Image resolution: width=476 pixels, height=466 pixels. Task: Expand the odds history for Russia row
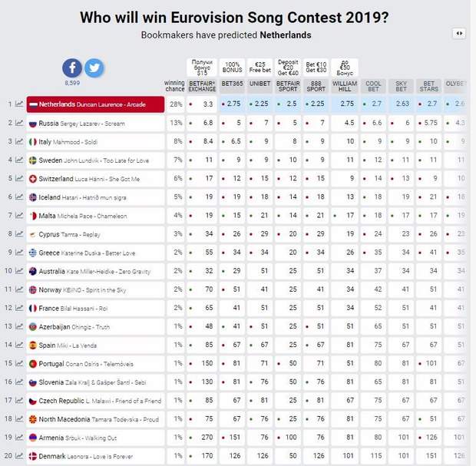click(19, 124)
